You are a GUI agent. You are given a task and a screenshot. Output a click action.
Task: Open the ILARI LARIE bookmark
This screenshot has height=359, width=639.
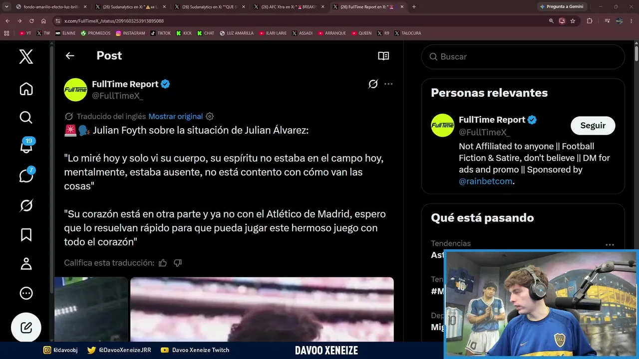[x=273, y=33]
